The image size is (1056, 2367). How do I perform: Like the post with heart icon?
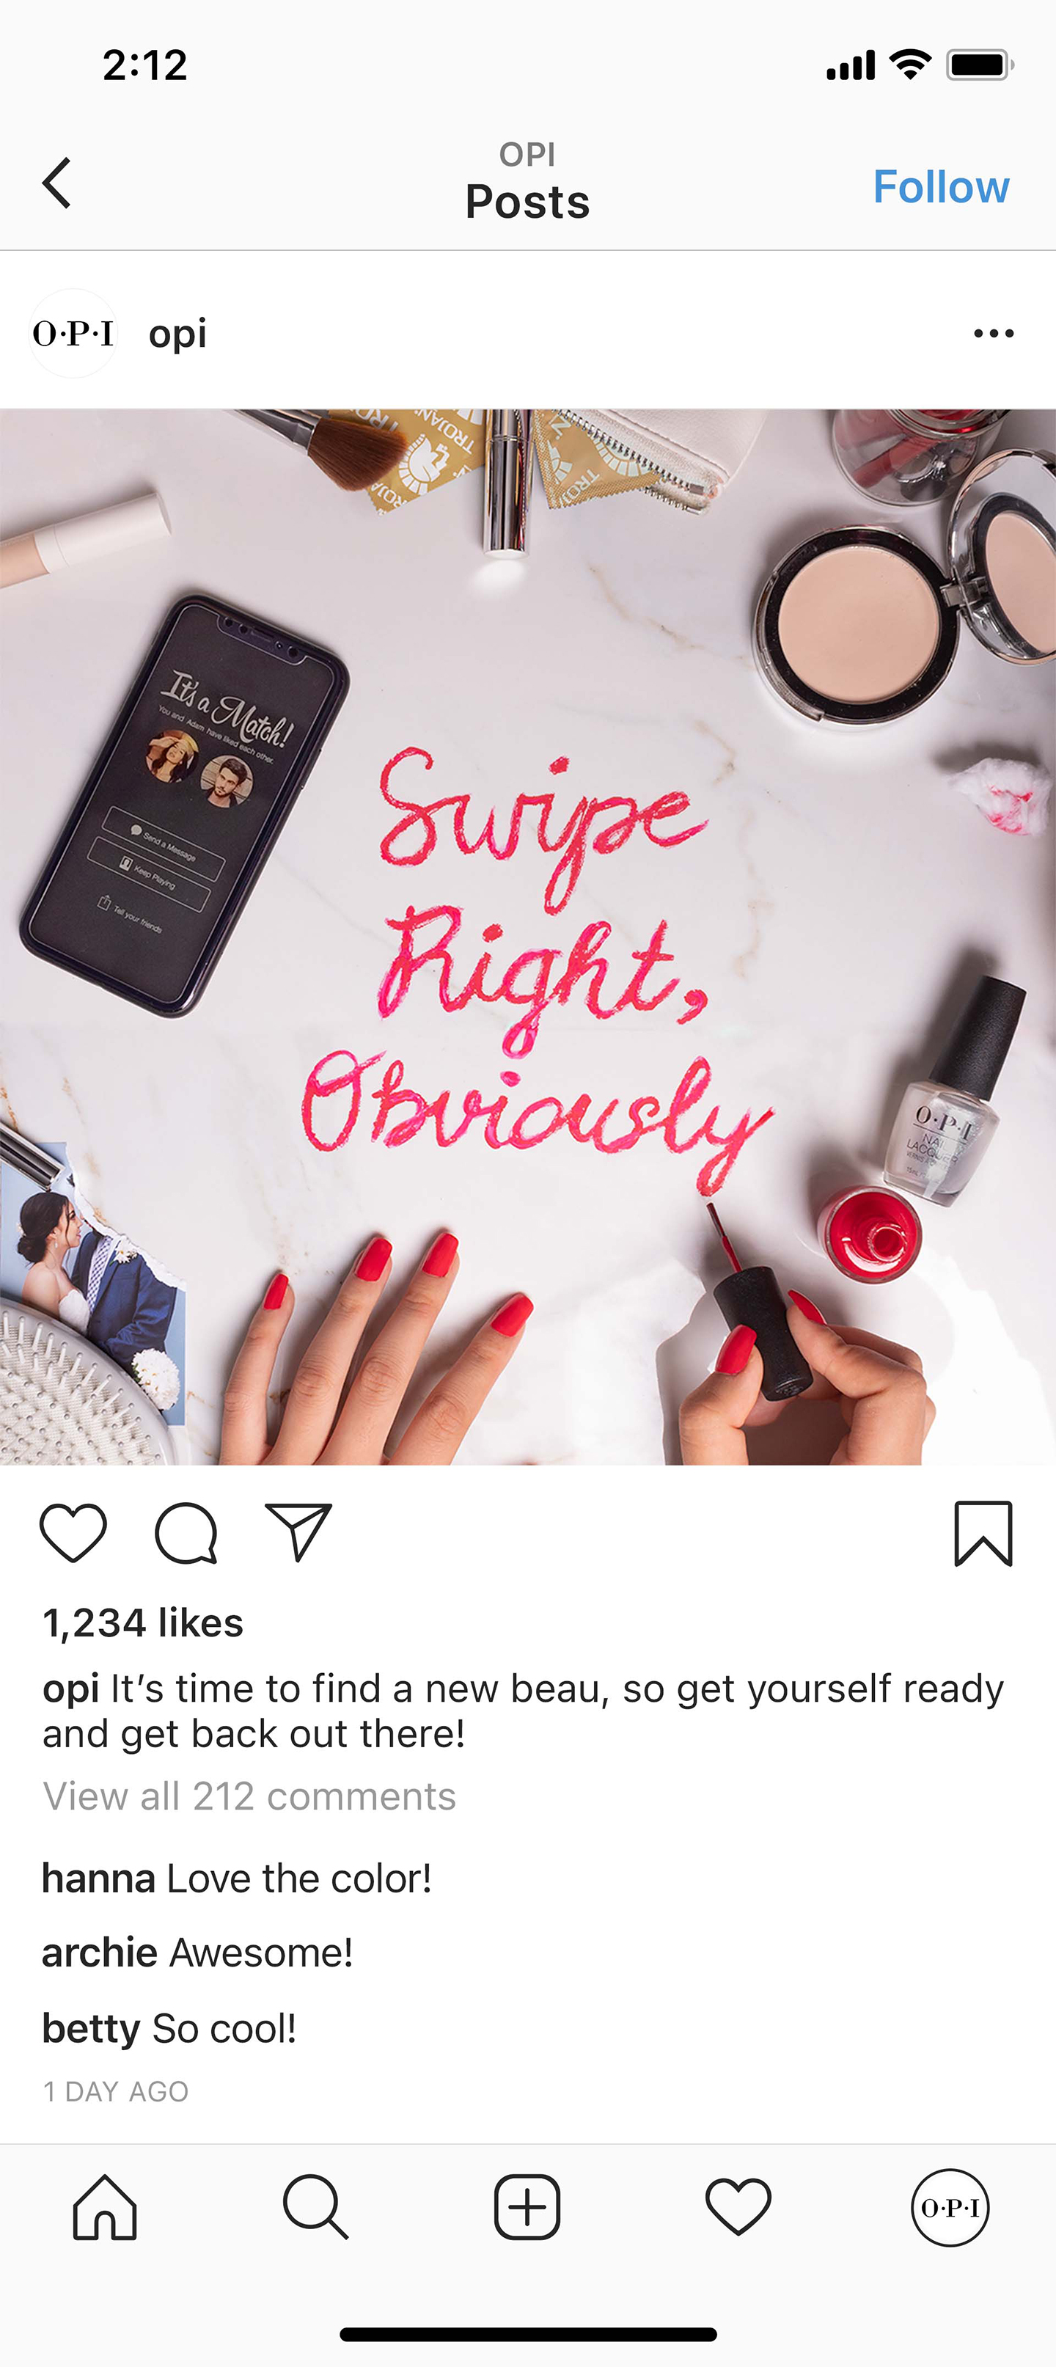[73, 1533]
